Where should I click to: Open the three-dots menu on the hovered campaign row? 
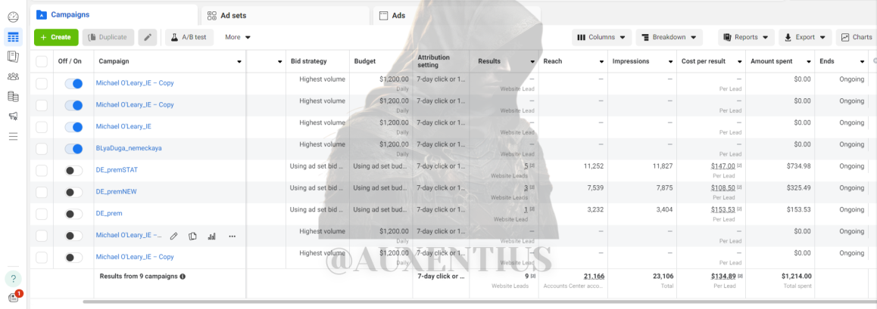(x=232, y=236)
